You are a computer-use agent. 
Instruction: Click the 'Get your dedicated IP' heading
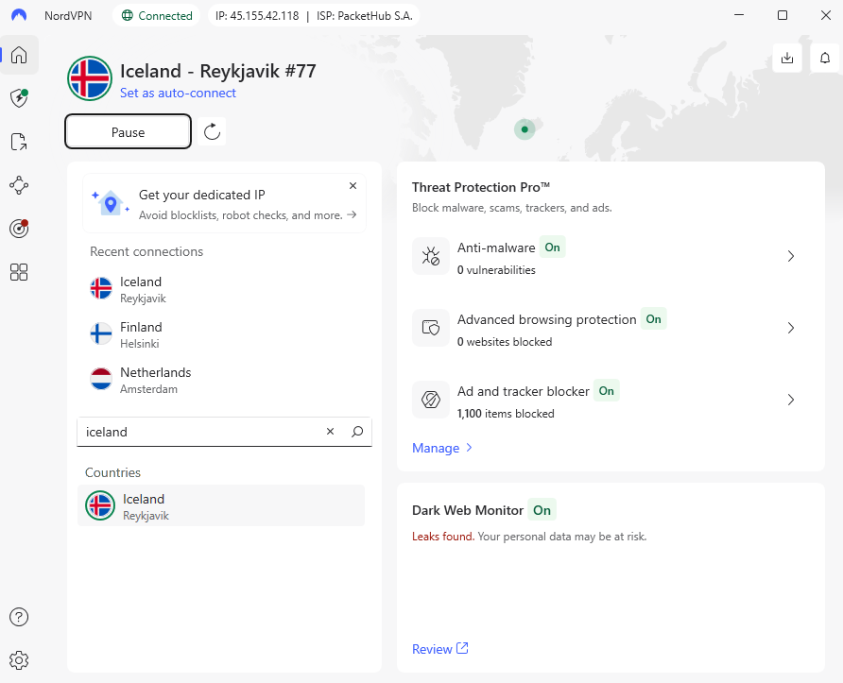[201, 195]
